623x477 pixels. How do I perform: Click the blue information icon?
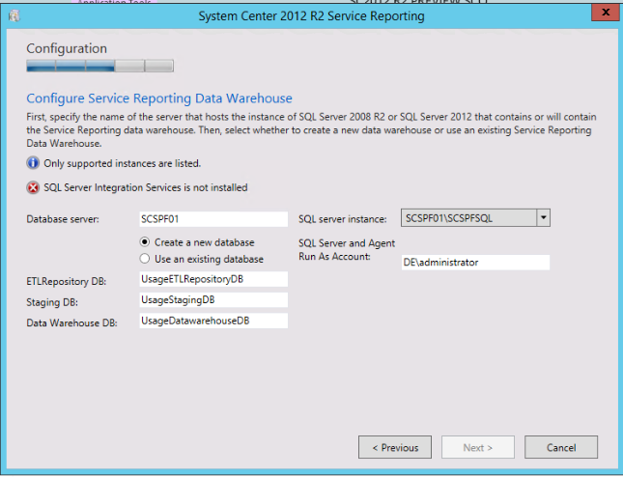click(33, 163)
